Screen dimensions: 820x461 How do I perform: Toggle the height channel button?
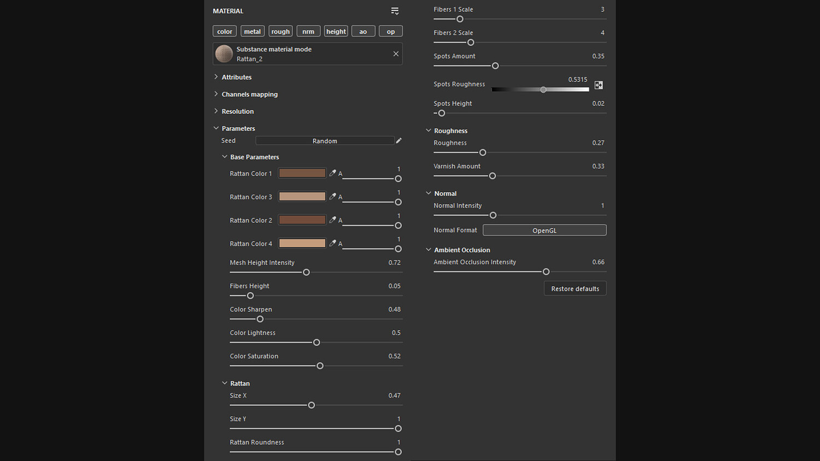click(x=336, y=32)
